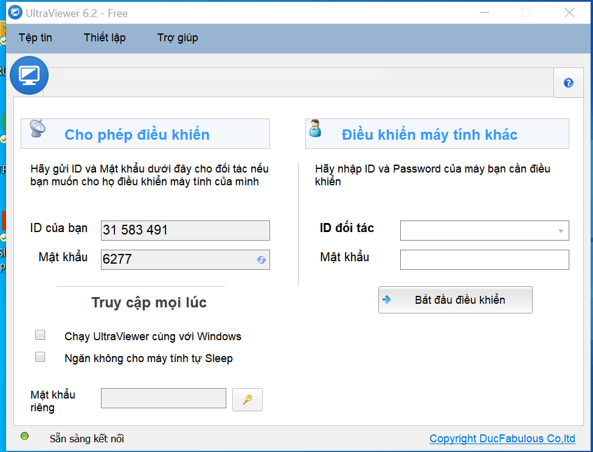
Task: Click the person icon beside Điều khiển máy tính khác
Action: pos(314,128)
